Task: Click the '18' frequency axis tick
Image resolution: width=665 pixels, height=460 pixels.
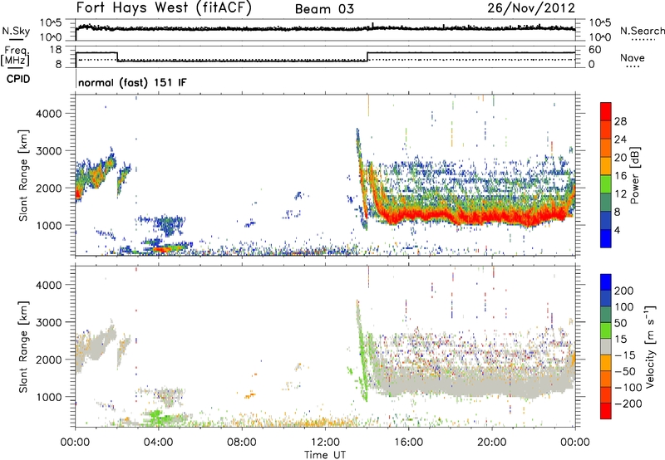Action: [55, 50]
